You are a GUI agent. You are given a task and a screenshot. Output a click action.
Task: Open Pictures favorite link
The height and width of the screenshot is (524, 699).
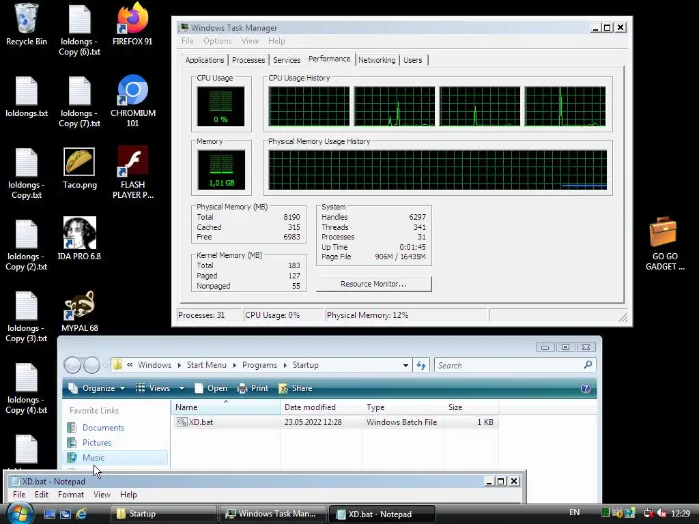coord(97,442)
